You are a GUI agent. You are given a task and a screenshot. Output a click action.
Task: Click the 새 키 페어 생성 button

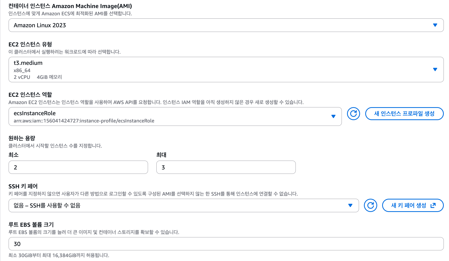(413, 205)
